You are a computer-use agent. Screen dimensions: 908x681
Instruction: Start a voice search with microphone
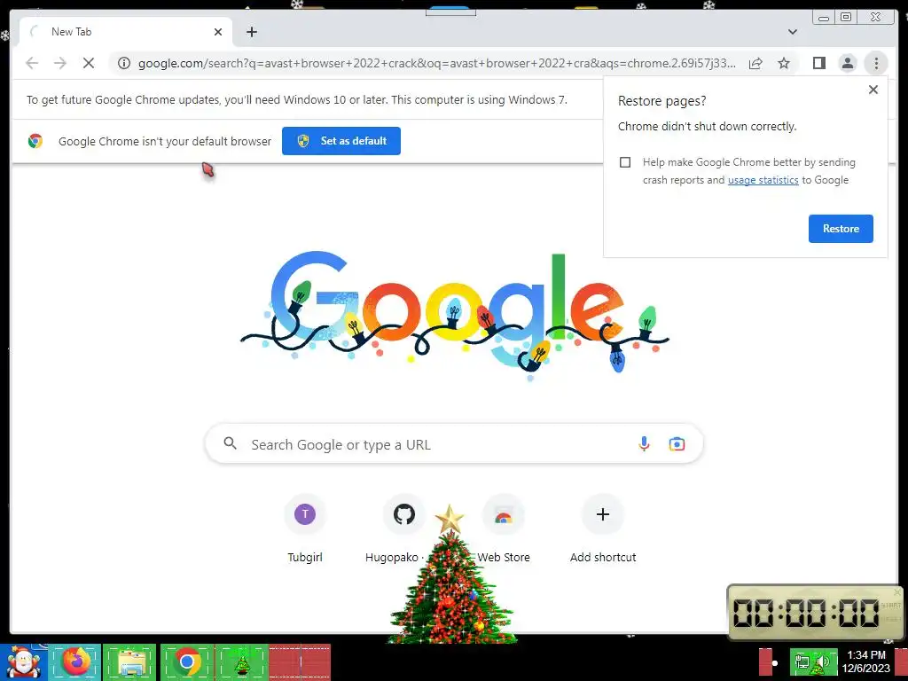pos(644,444)
